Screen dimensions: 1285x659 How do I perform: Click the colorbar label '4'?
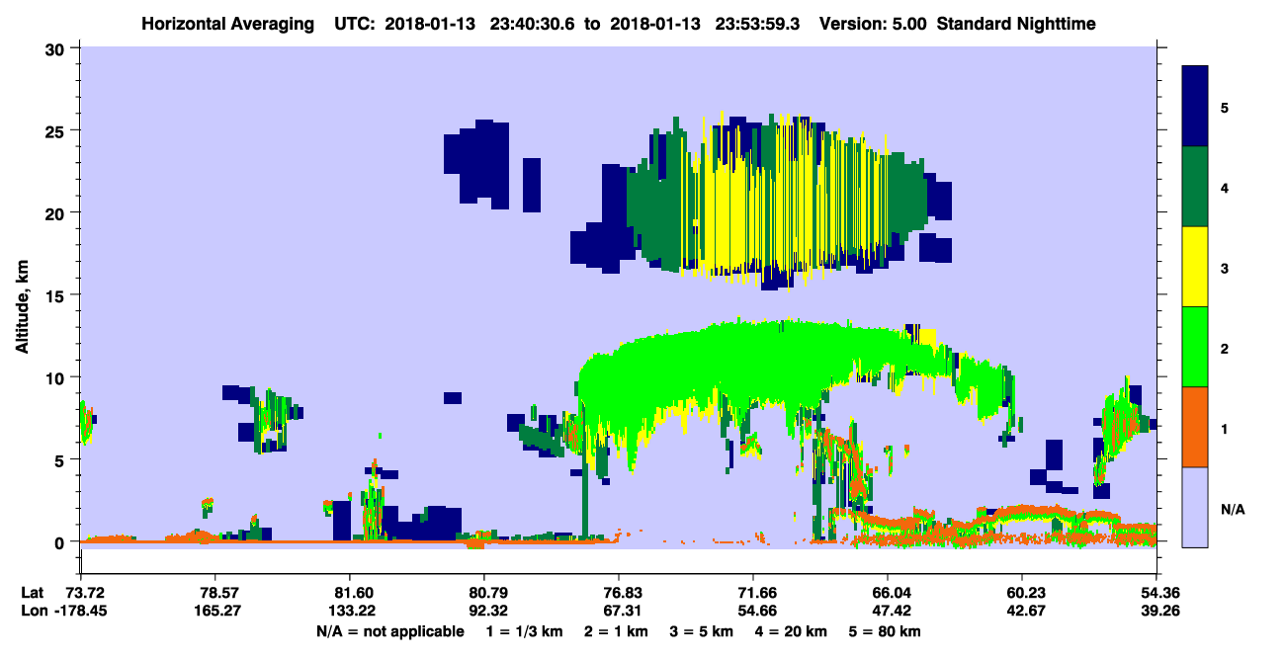pyautogui.click(x=1224, y=186)
